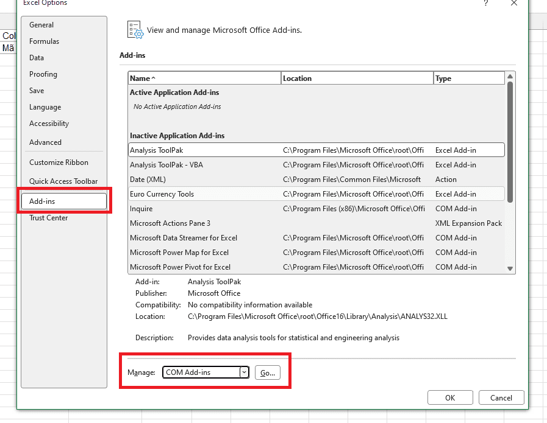Open Quick Access Toolbar settings
Viewport: 547px width, 423px height.
(x=63, y=181)
